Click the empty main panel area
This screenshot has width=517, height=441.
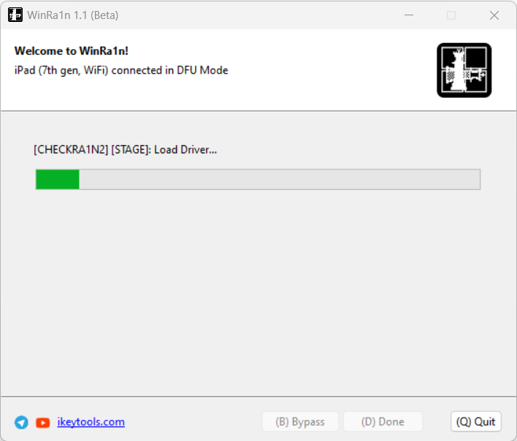point(258,294)
